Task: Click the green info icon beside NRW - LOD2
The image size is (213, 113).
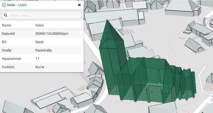Action: [4, 5]
